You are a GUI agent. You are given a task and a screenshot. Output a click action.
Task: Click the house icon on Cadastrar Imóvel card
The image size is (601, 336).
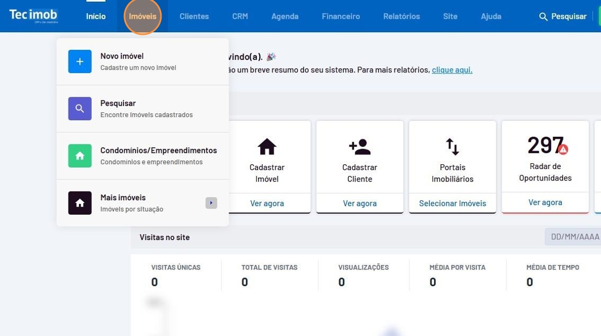pos(267,147)
